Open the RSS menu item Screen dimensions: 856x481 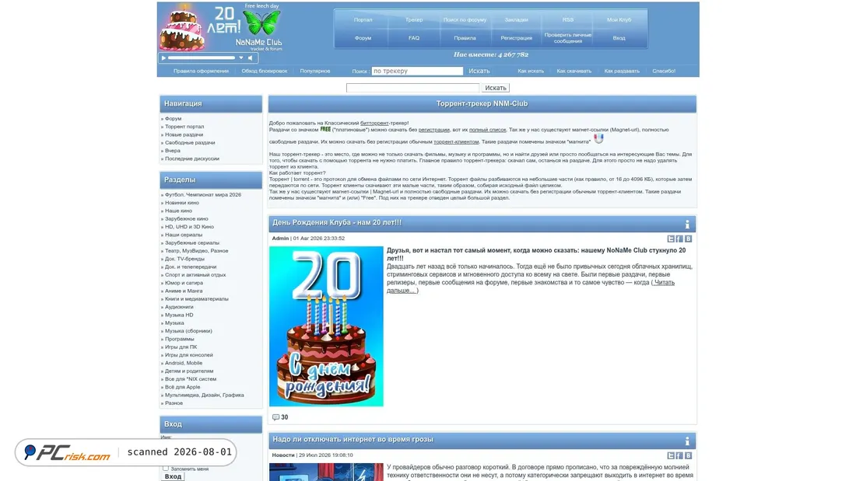(568, 19)
